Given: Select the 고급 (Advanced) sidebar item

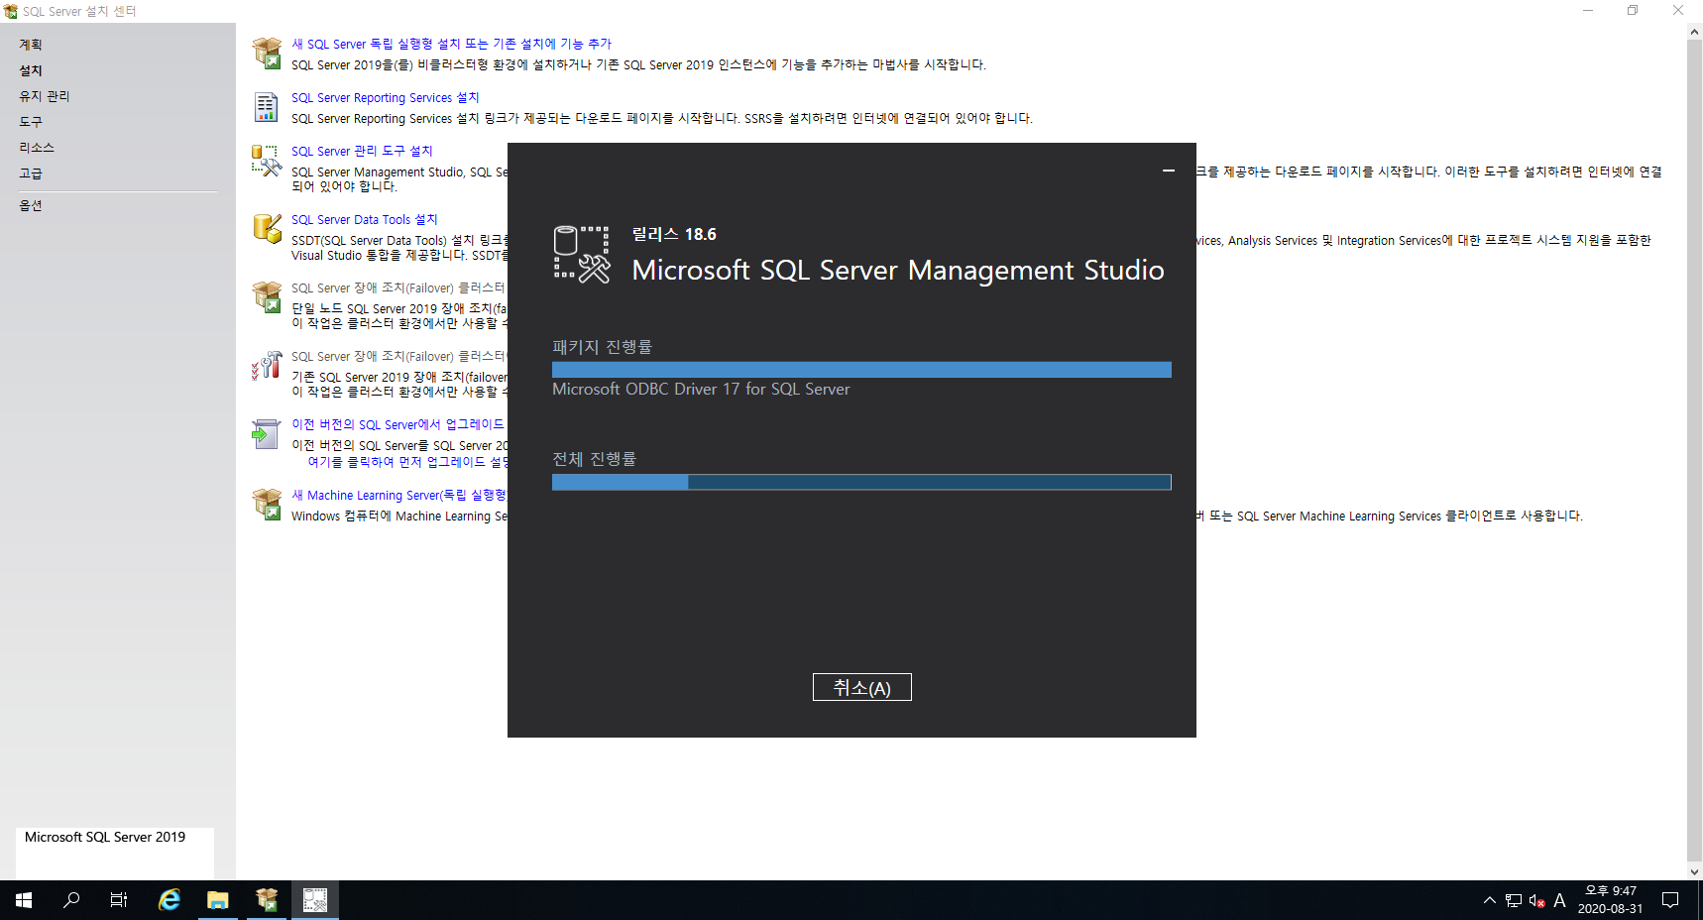Looking at the screenshot, I should [x=31, y=173].
